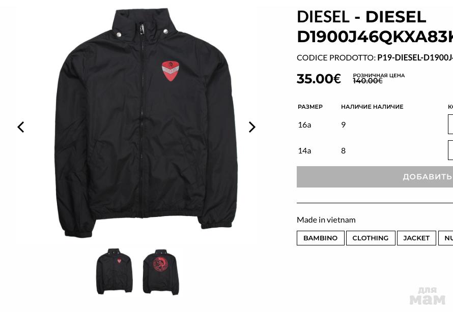Viewport: 453px width, 312px height.
Task: Click the main jacket product image
Action: (146, 123)
